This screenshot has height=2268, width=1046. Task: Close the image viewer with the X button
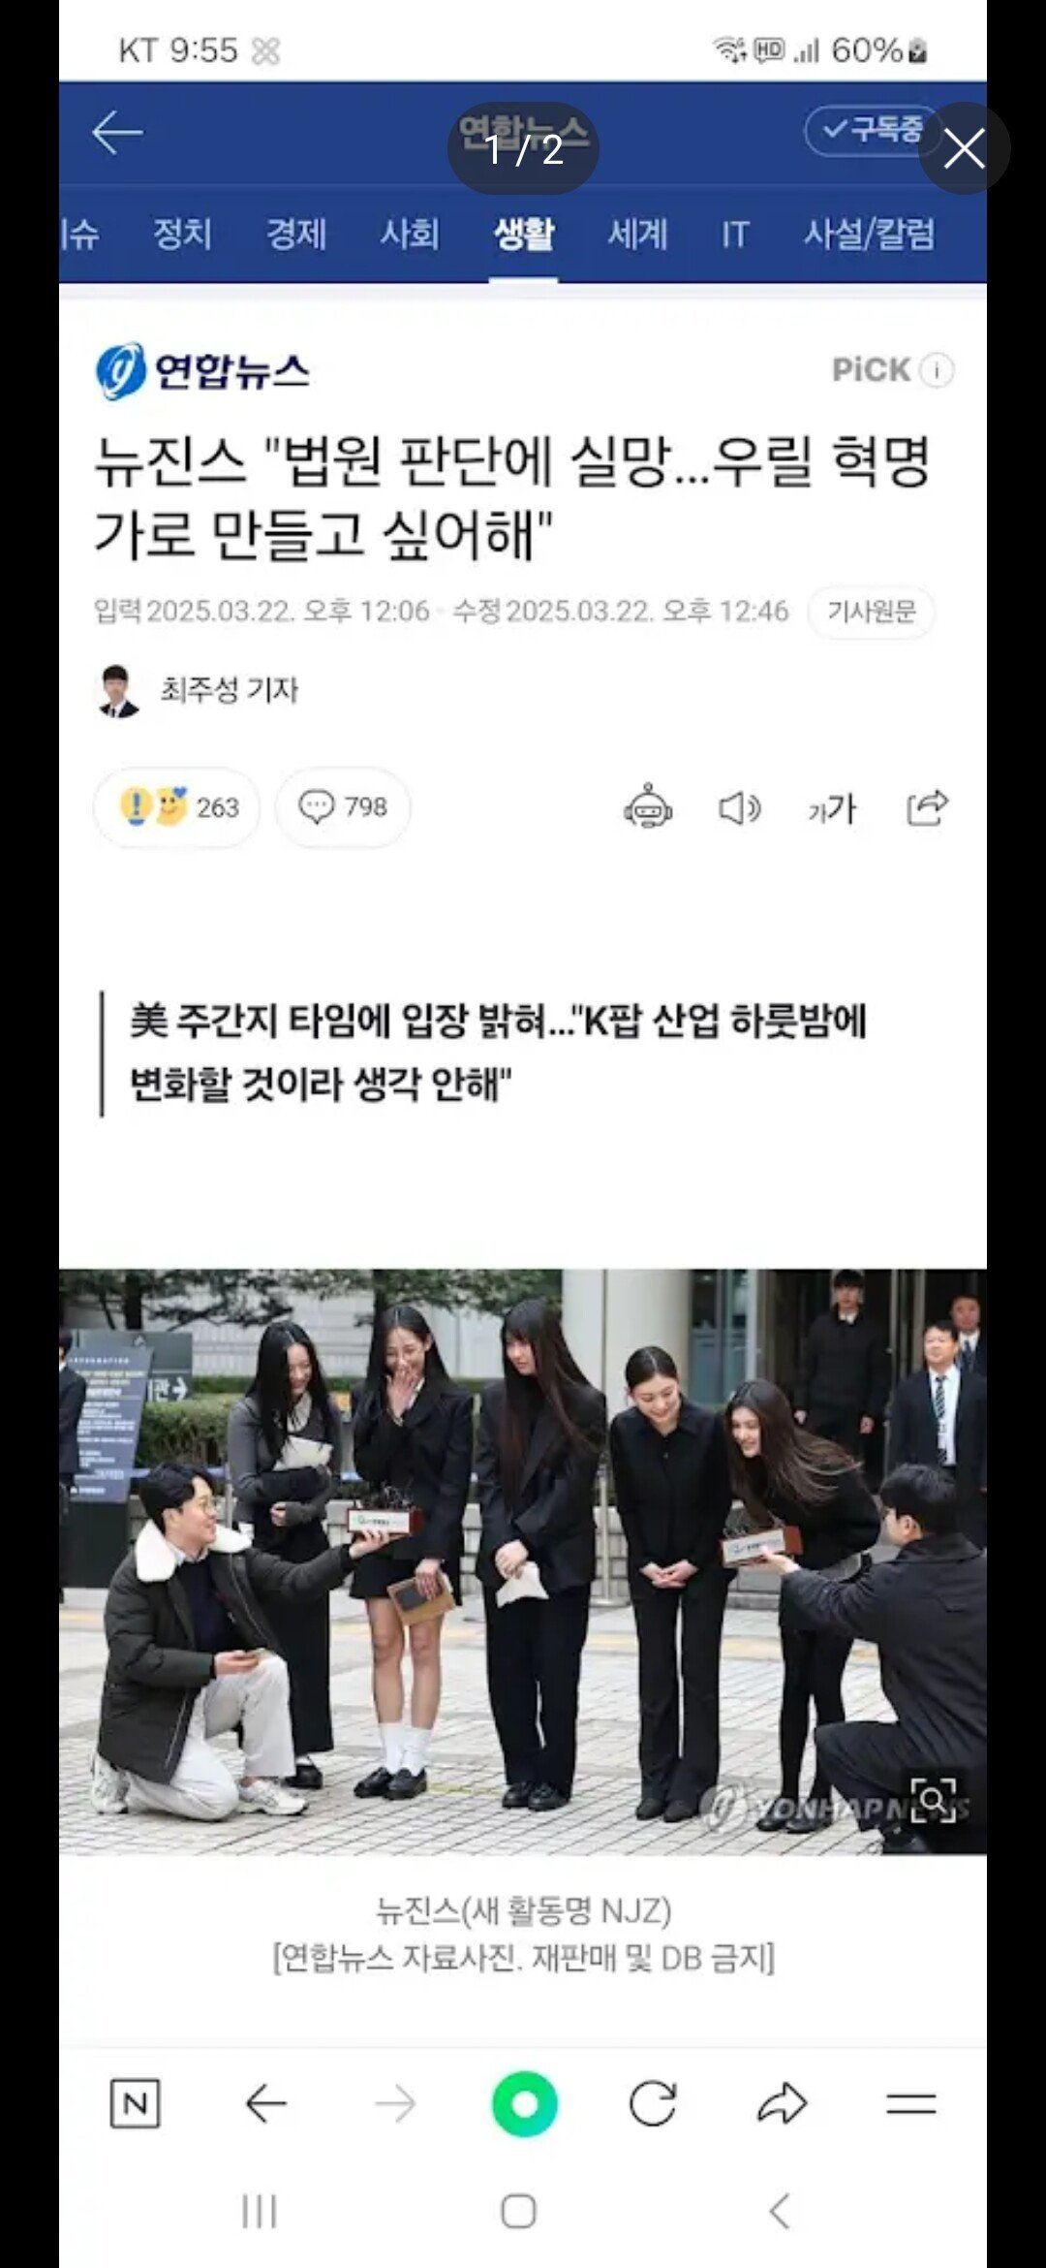click(964, 148)
